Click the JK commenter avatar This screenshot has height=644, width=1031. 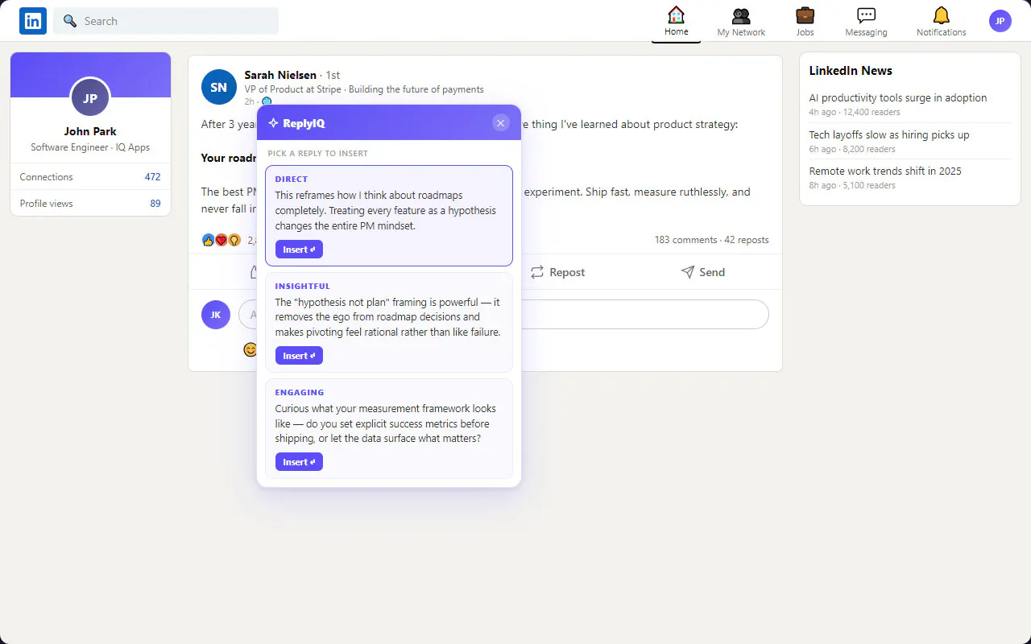click(216, 315)
